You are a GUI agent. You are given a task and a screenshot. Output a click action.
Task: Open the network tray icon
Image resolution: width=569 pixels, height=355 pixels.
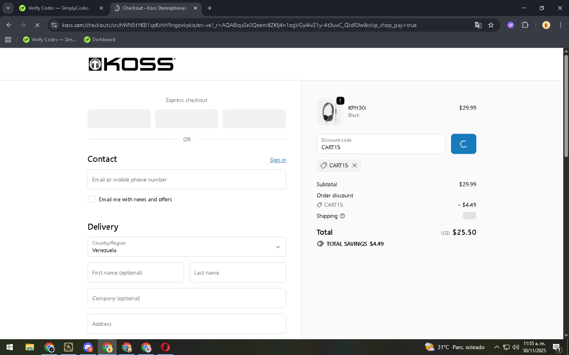pyautogui.click(x=506, y=347)
